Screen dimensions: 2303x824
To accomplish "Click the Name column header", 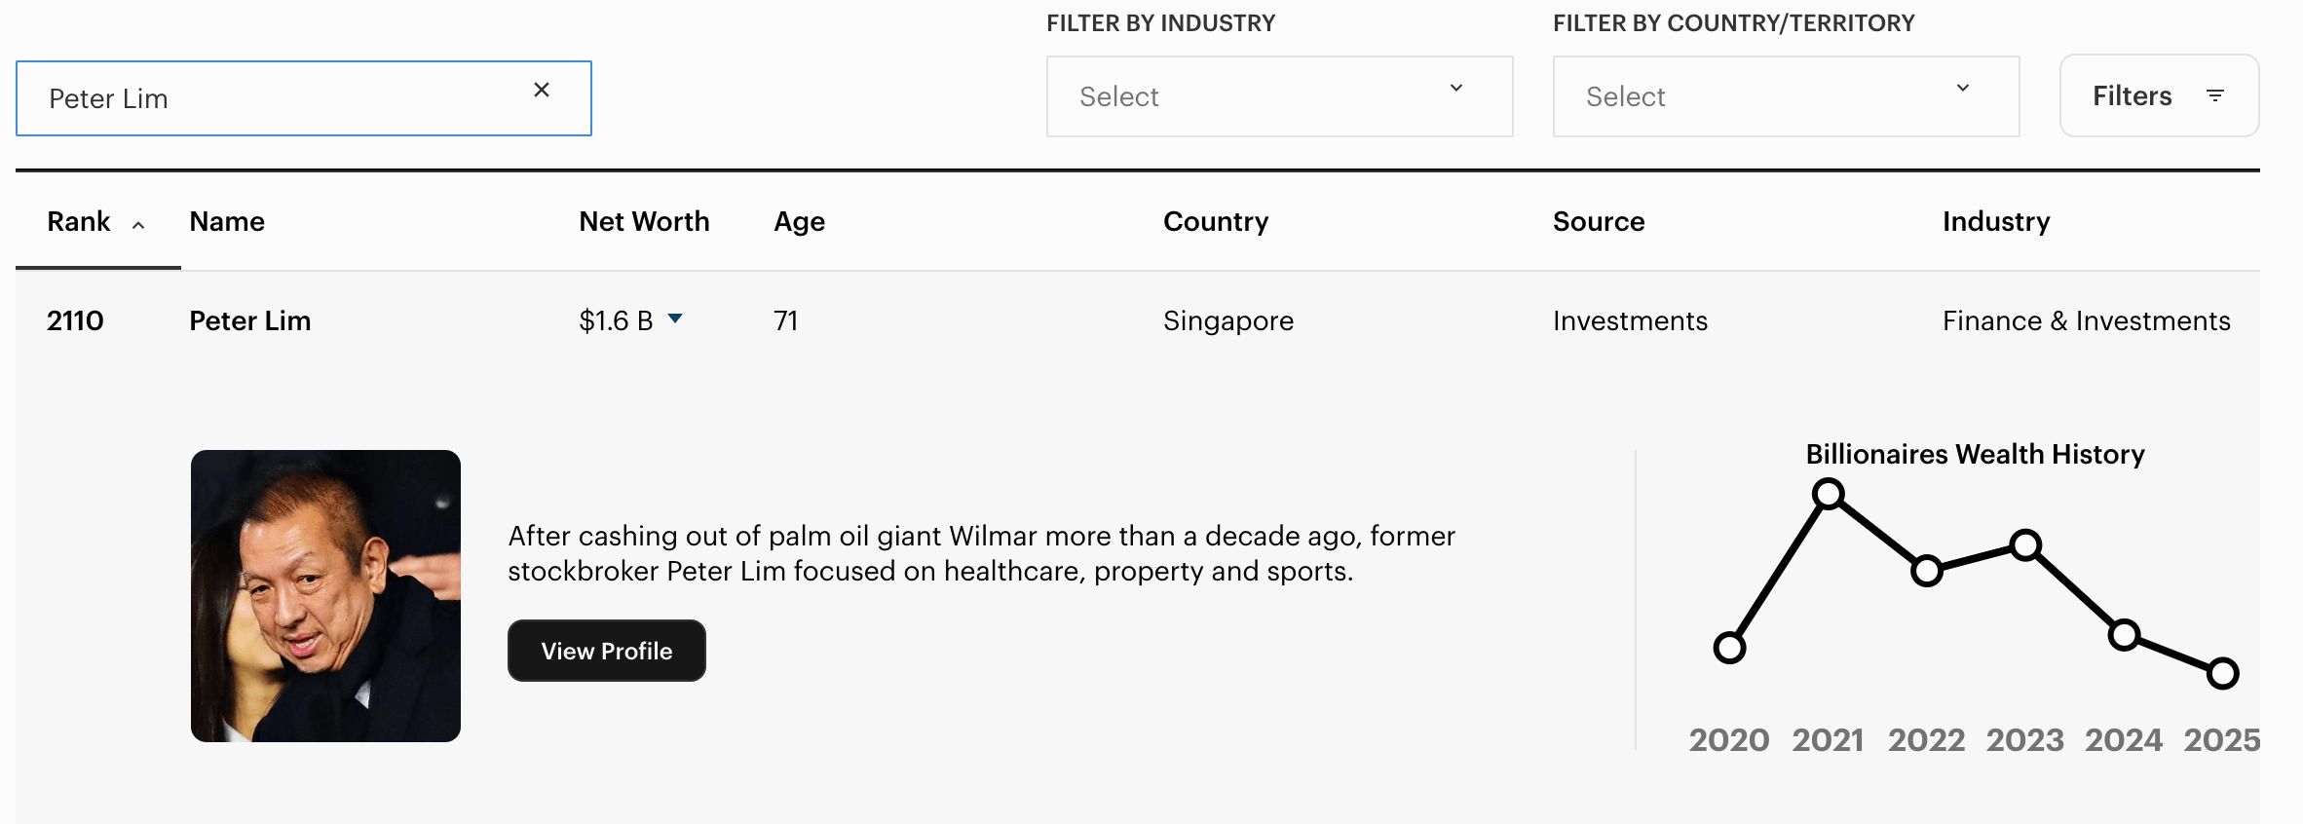I will point(226,221).
